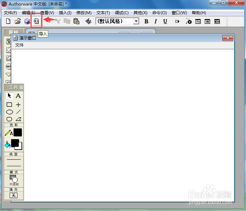
Task: Maximize the Authorware window
Action: (223, 3)
